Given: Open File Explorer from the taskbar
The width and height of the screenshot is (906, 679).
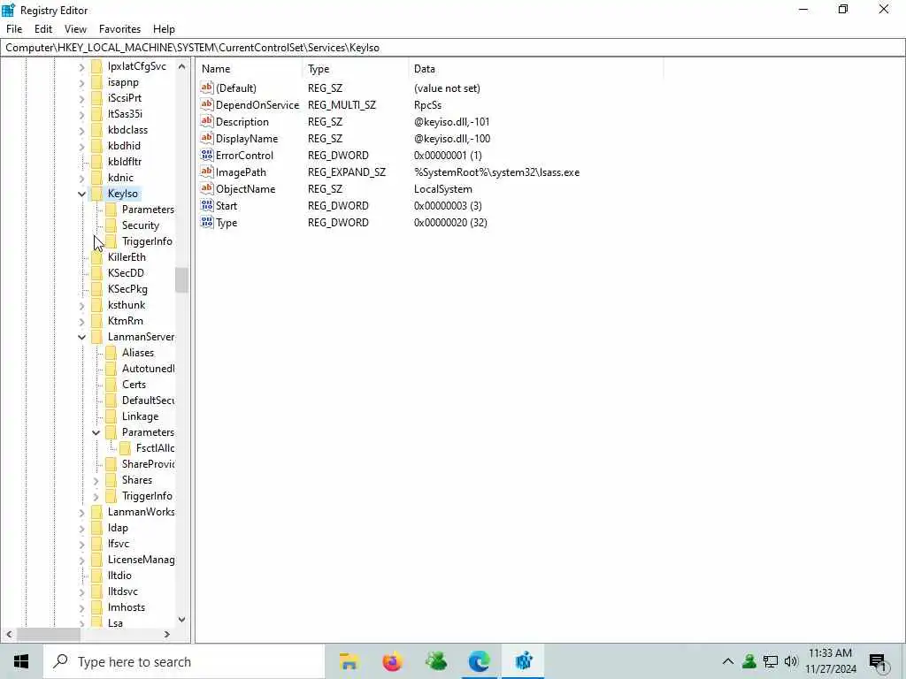Looking at the screenshot, I should tap(349, 661).
